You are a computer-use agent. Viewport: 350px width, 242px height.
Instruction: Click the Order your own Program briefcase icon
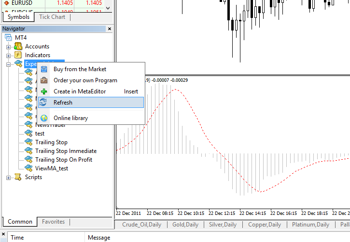pyautogui.click(x=44, y=80)
